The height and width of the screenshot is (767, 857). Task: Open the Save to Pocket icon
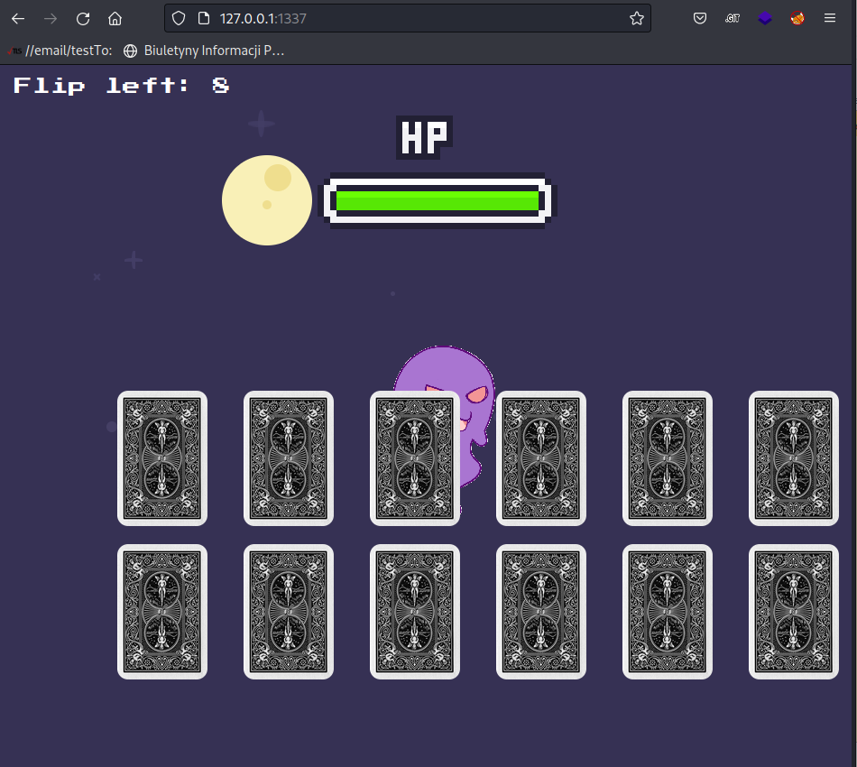(699, 18)
